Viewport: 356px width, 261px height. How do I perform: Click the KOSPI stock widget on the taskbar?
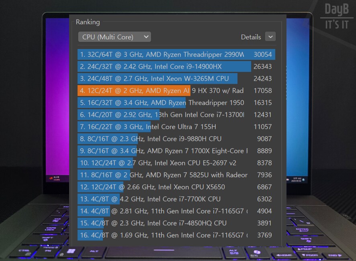[x=55, y=178]
